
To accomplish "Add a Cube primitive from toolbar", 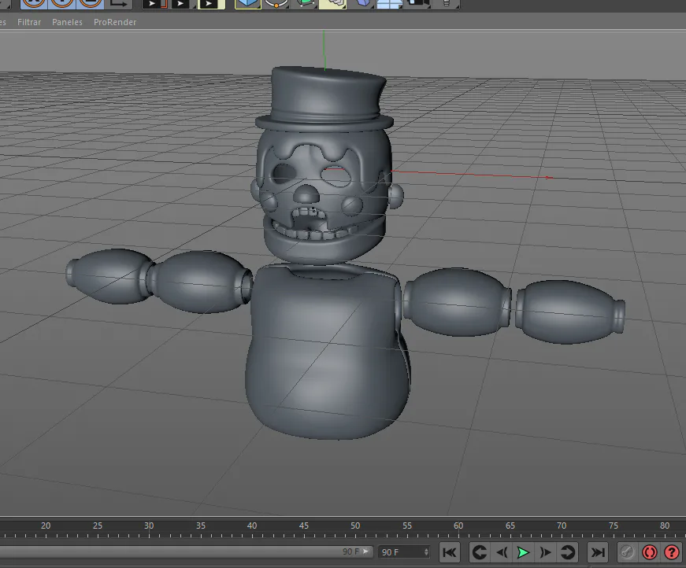I will click(x=247, y=3).
